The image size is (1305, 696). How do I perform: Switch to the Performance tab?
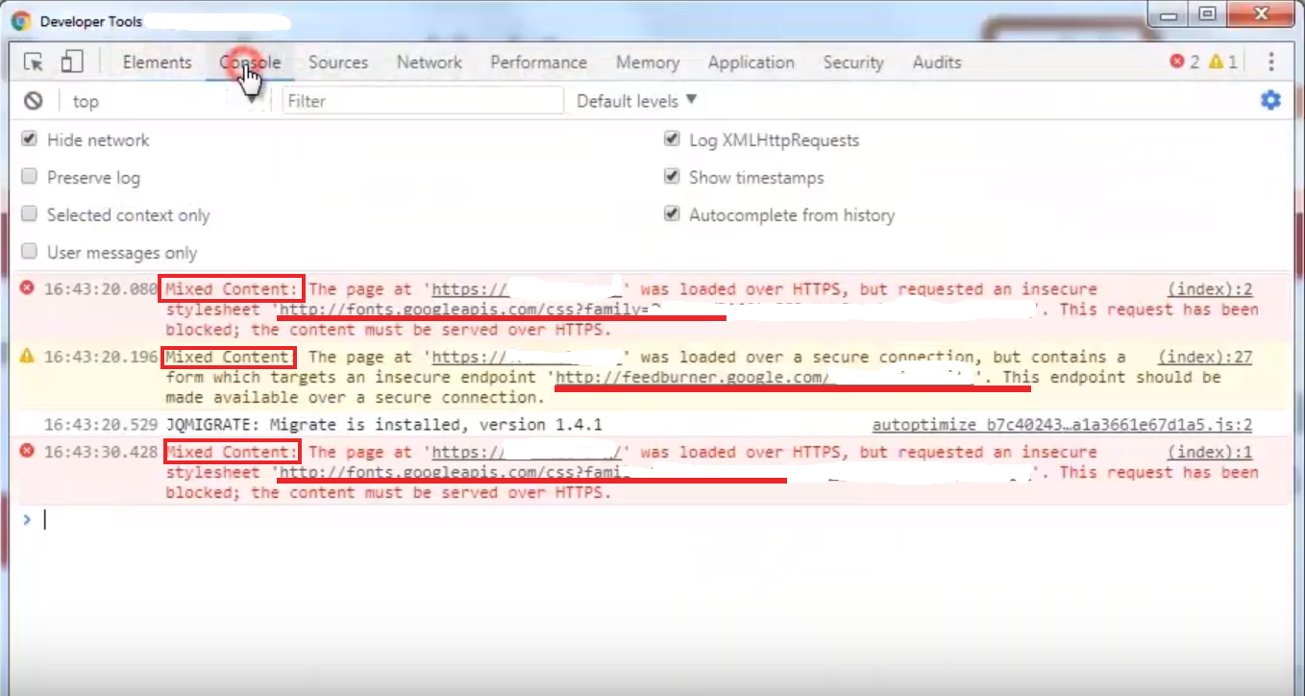tap(538, 62)
